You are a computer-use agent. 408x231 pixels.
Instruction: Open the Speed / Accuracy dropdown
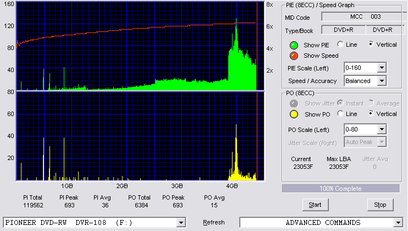pos(382,81)
